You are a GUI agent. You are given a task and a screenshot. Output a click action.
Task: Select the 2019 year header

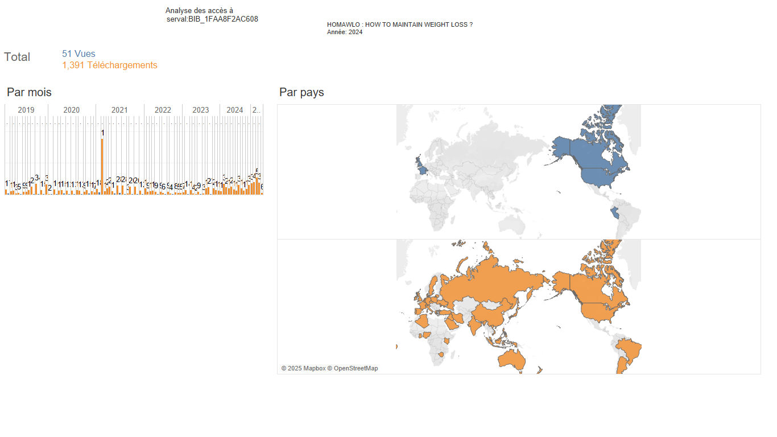(x=26, y=110)
